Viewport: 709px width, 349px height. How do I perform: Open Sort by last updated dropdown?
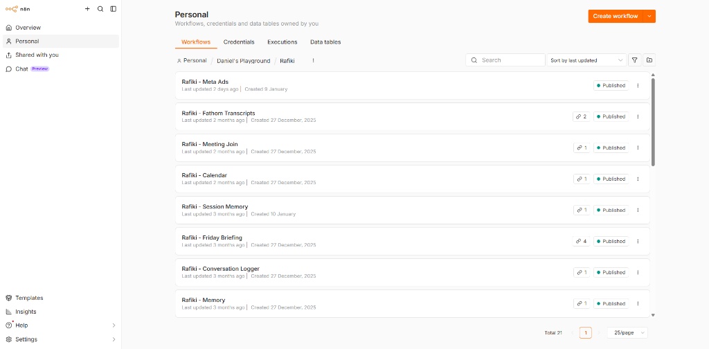coord(586,60)
